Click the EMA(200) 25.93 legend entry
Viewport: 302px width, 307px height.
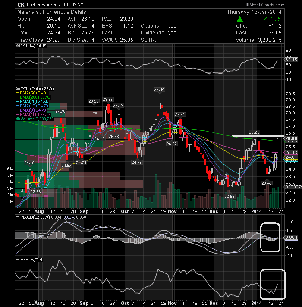pos(33,97)
